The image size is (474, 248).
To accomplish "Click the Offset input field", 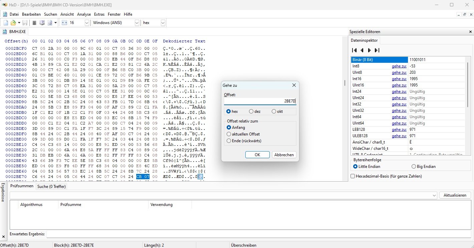I will coord(260,101).
